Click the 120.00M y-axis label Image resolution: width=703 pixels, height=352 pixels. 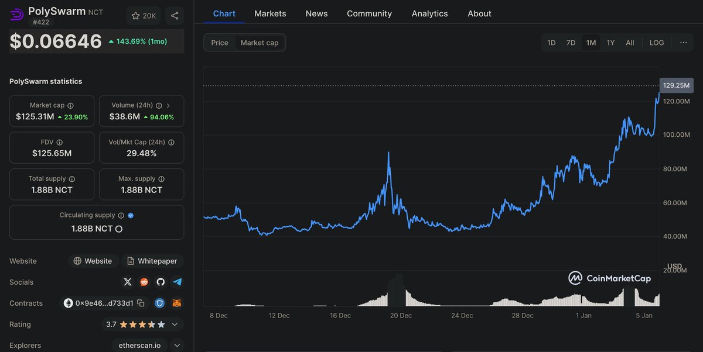pyautogui.click(x=675, y=101)
